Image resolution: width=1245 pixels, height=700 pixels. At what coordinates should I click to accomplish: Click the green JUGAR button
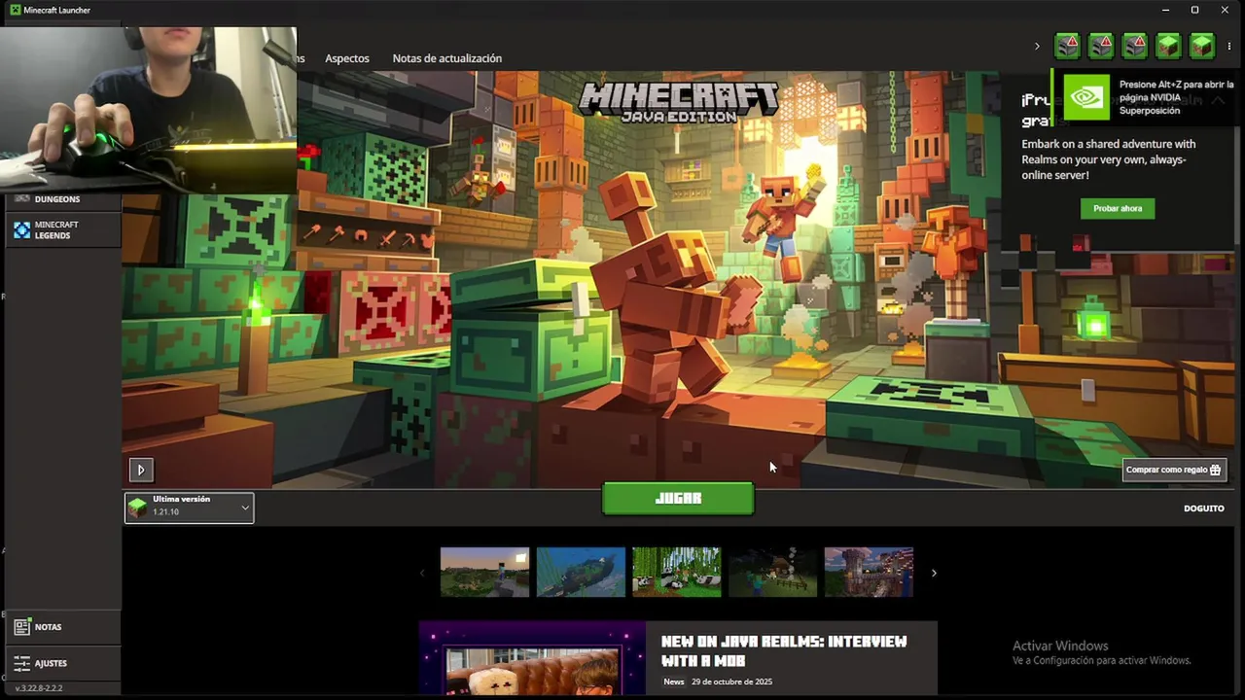[678, 498]
